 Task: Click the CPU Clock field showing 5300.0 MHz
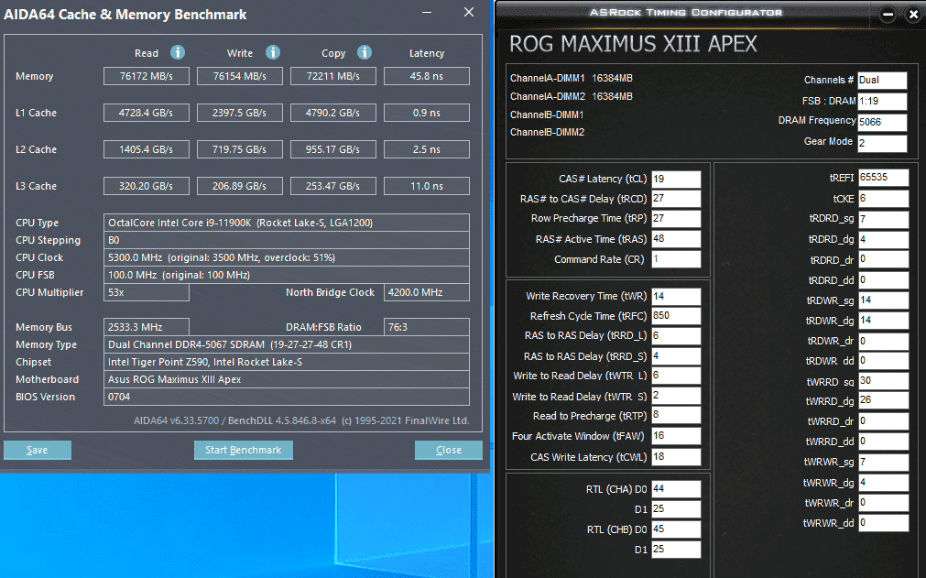tap(287, 257)
